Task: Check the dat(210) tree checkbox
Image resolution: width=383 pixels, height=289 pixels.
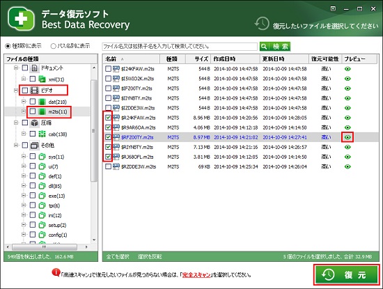Action: (33, 102)
